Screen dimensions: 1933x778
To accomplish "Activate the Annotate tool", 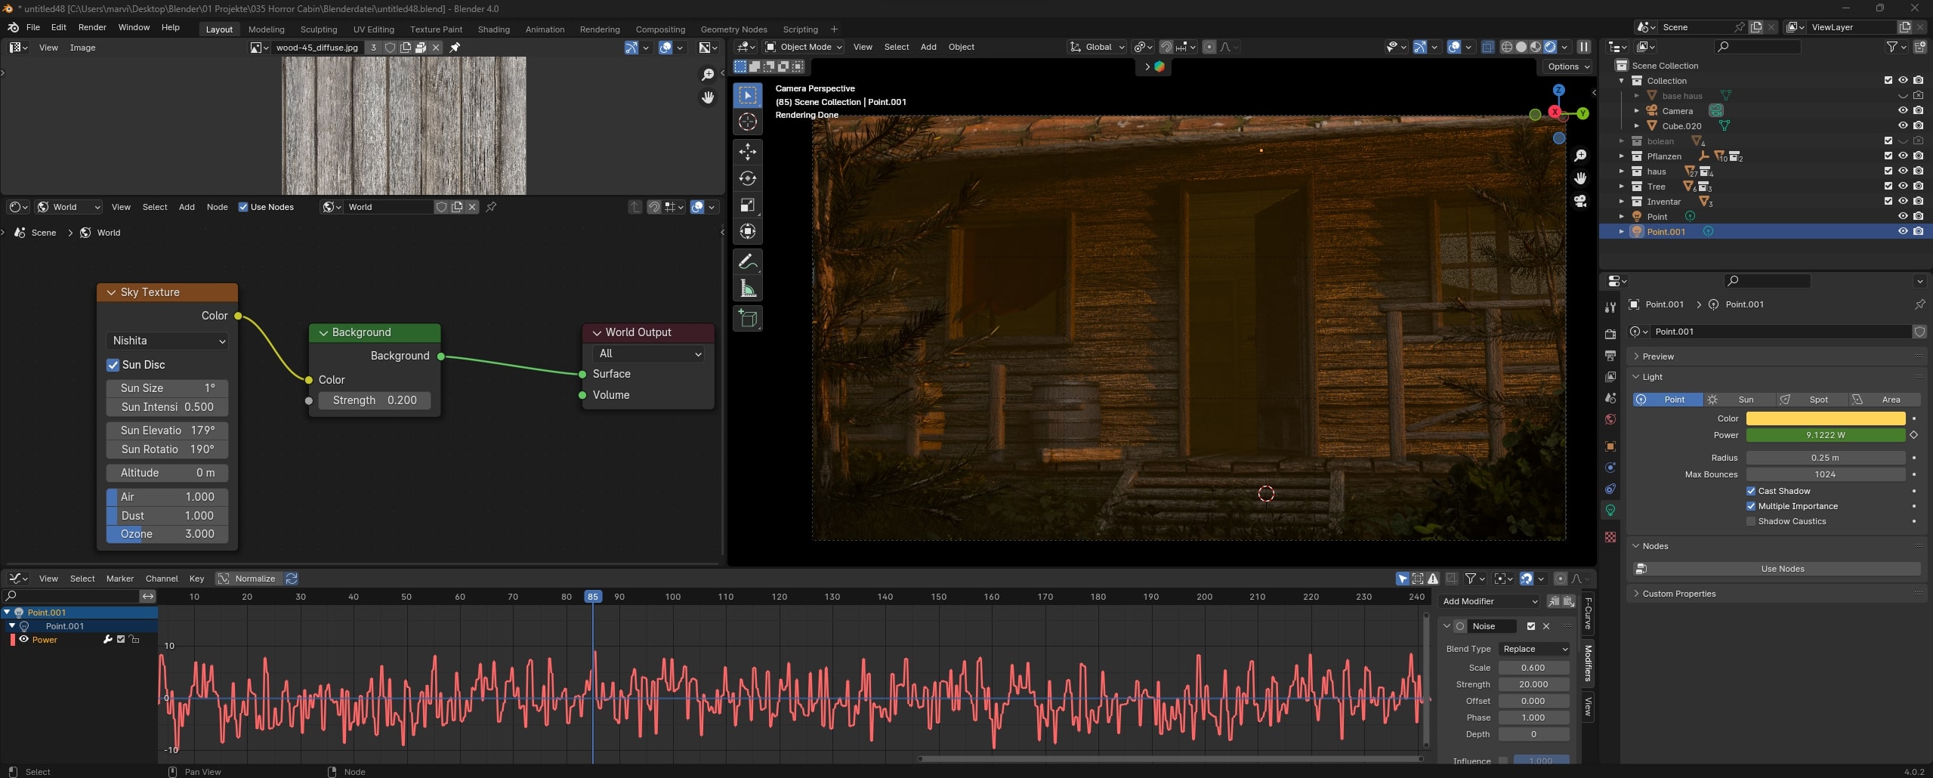I will pyautogui.click(x=747, y=262).
